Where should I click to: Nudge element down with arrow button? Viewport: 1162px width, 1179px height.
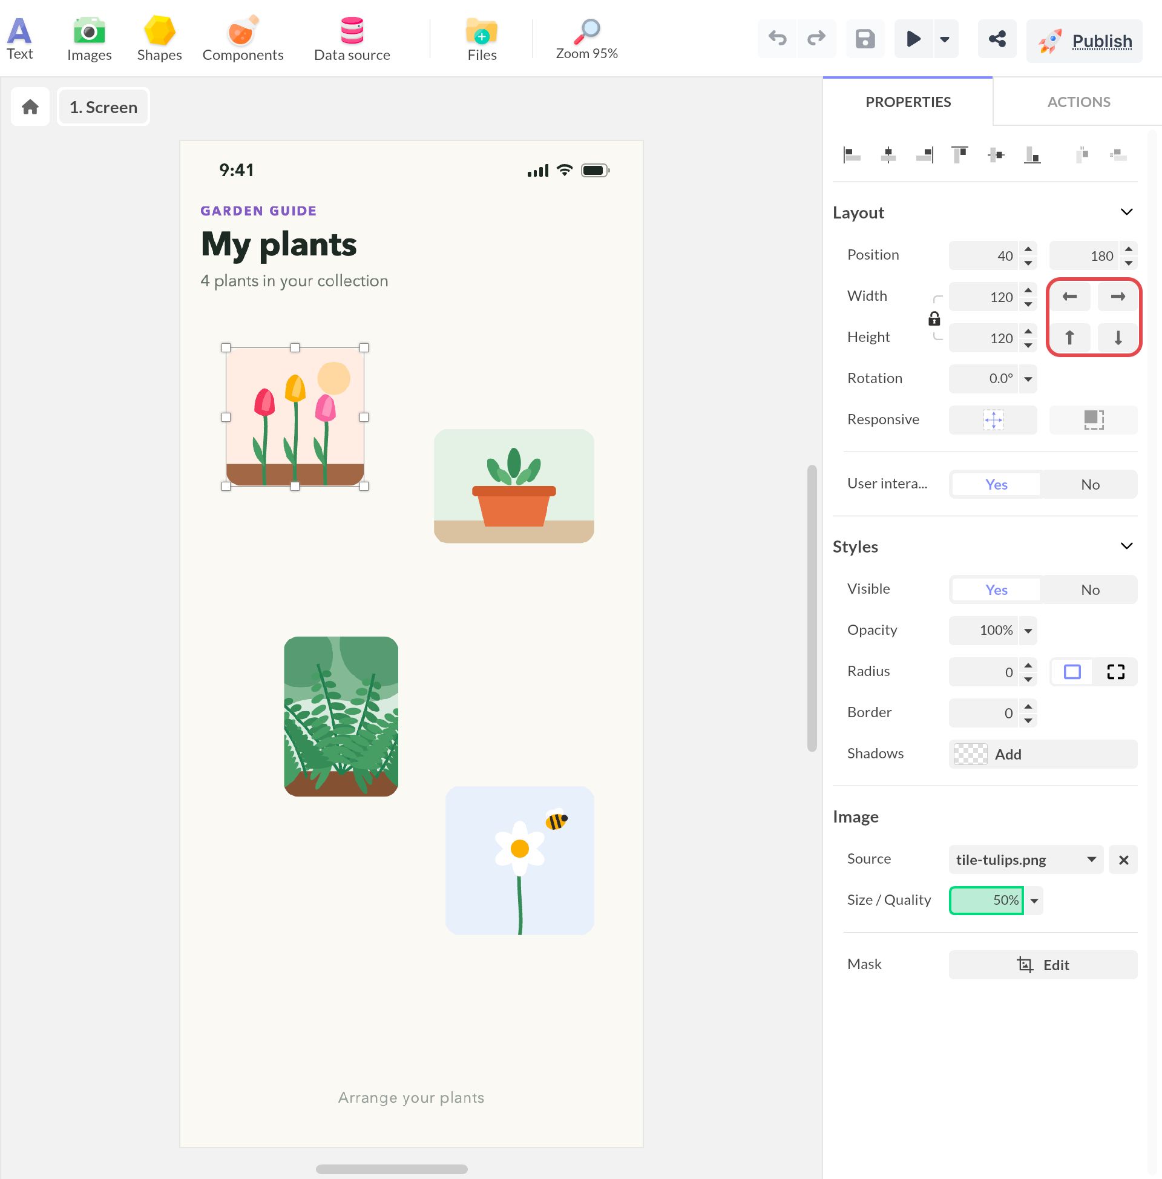pos(1117,338)
